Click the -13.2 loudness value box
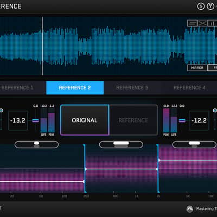The width and height of the screenshot is (217, 217). click(x=18, y=120)
